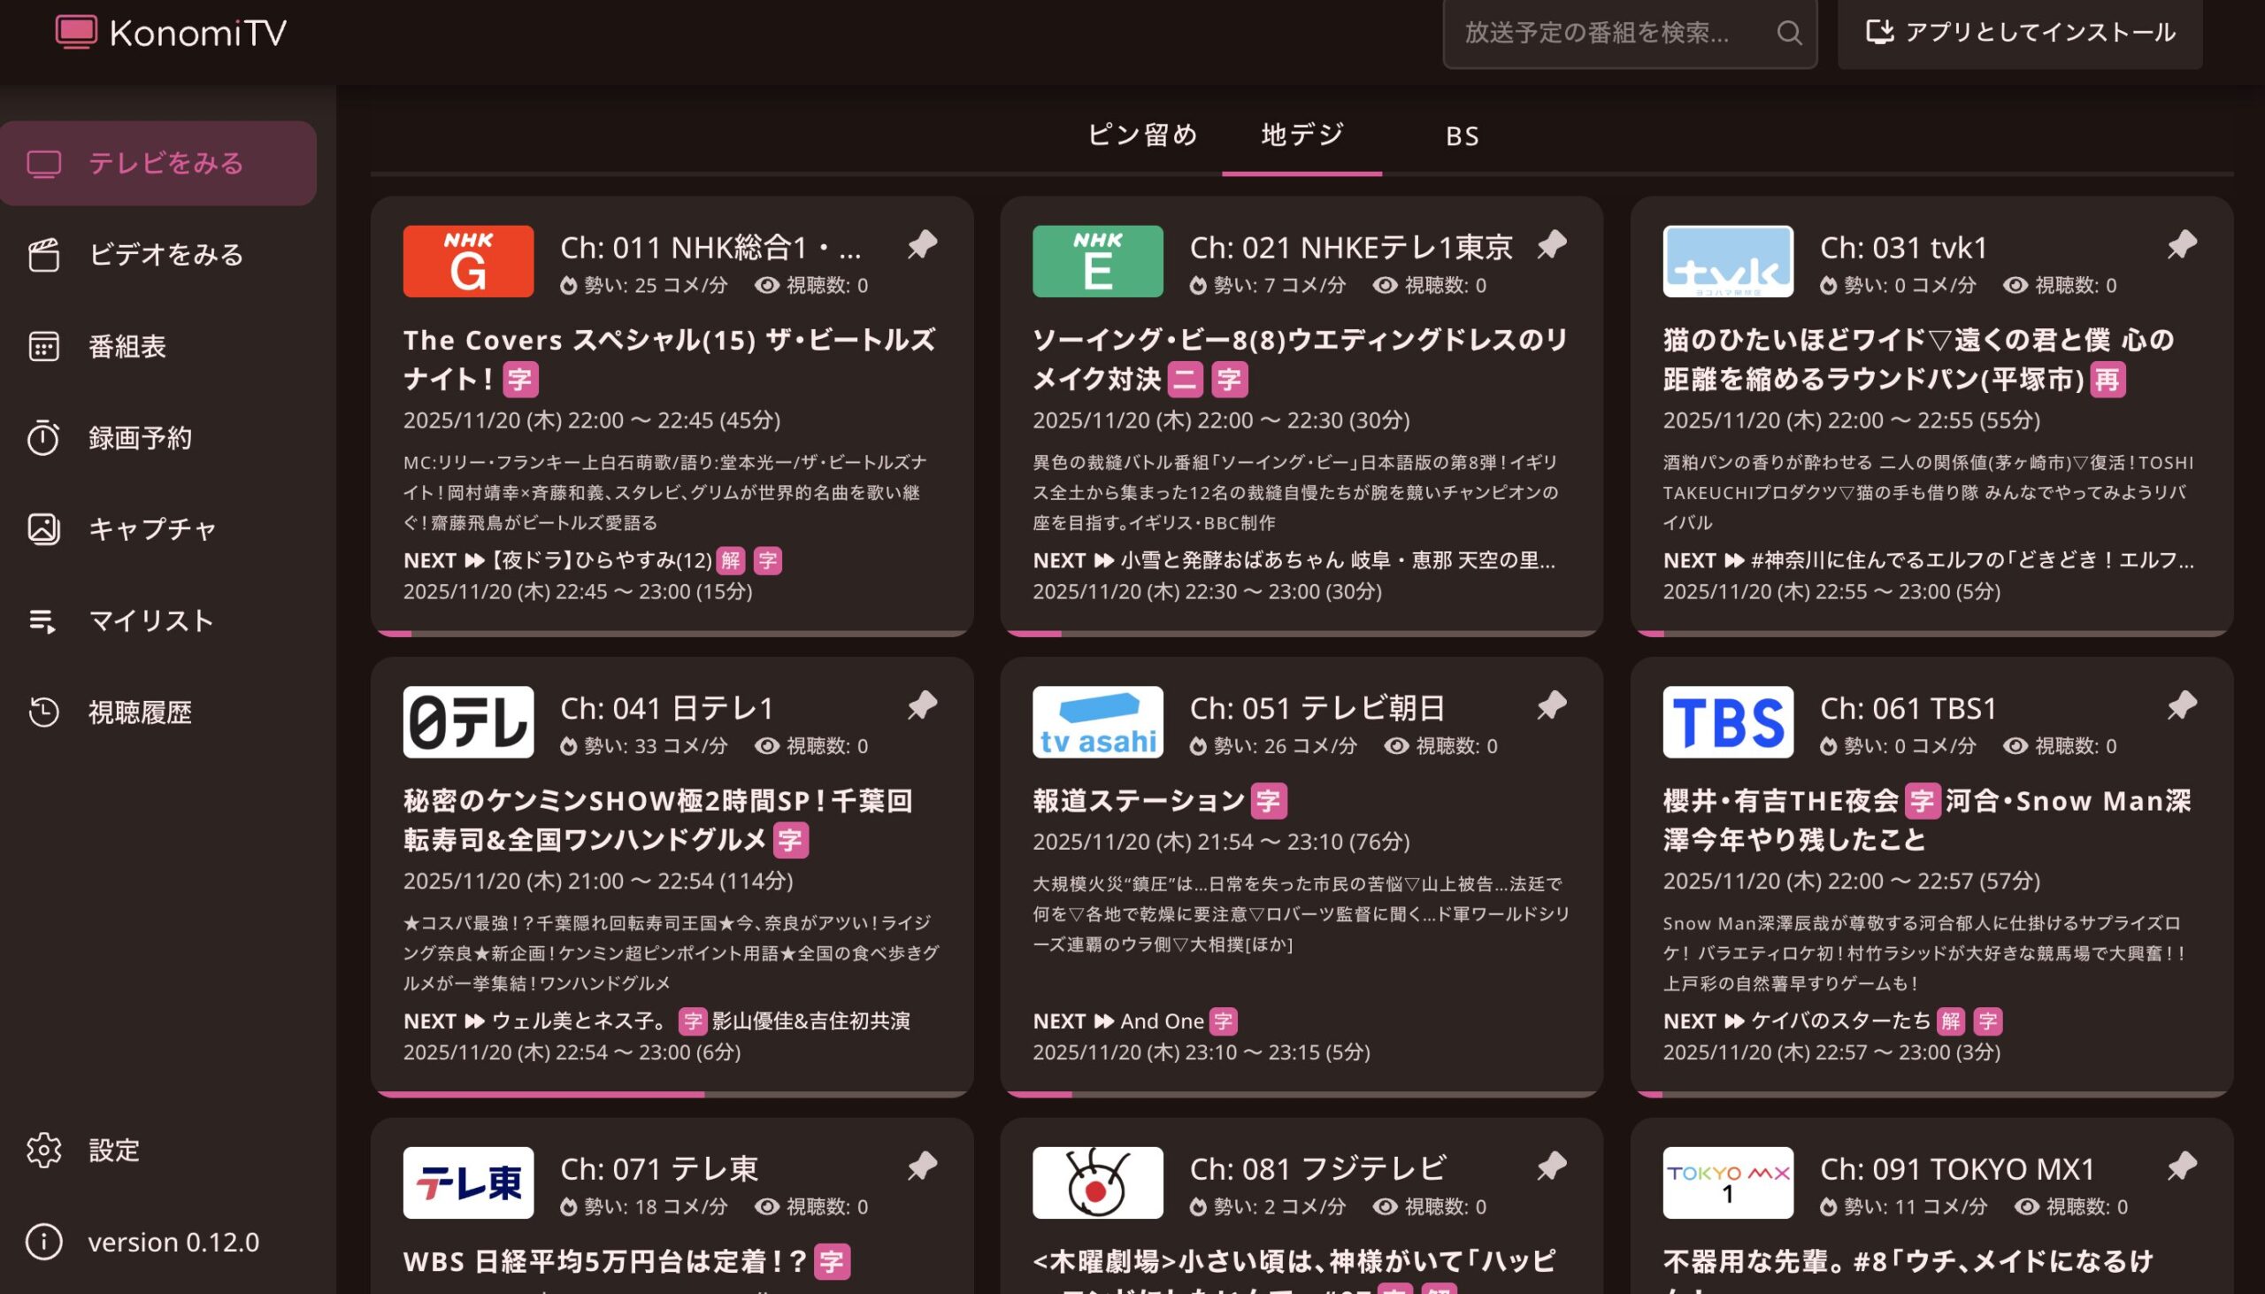Go to ビデオをみる section
Viewport: 2265px width, 1294px height.
point(165,255)
